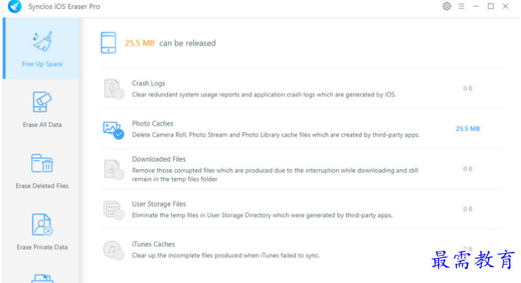Select the Erase All Data icon
The height and width of the screenshot is (283, 521).
tap(42, 102)
